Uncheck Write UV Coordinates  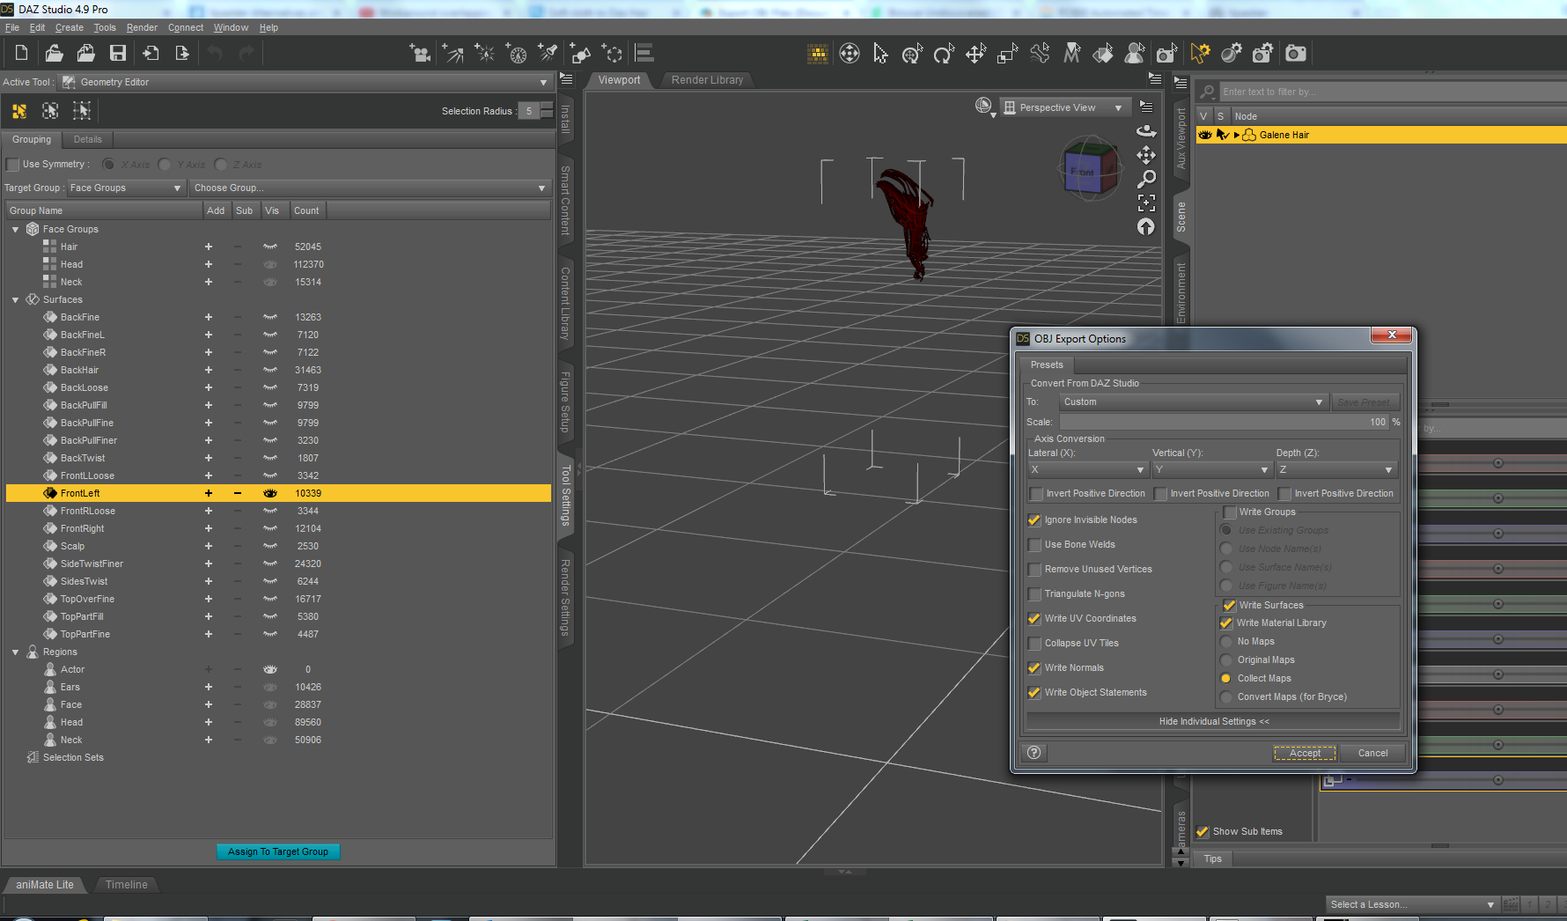(x=1035, y=619)
